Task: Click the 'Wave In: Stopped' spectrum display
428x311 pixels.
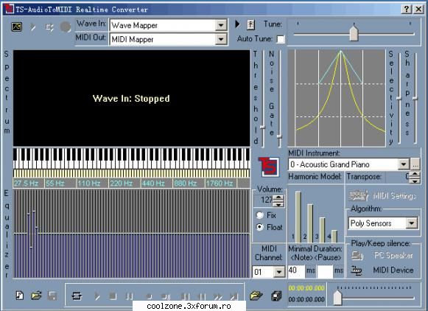Action: tap(131, 98)
